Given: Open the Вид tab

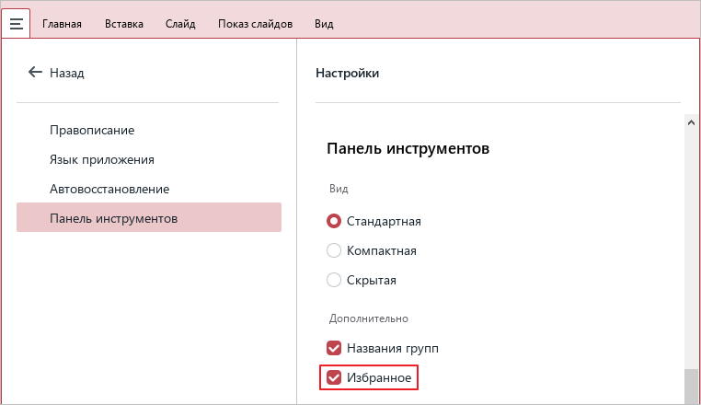Looking at the screenshot, I should pyautogui.click(x=324, y=24).
